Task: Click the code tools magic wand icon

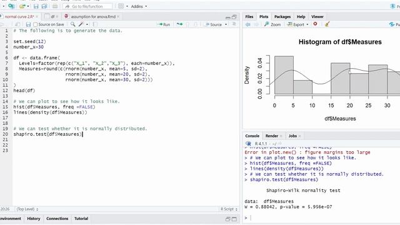Action: click(81, 24)
